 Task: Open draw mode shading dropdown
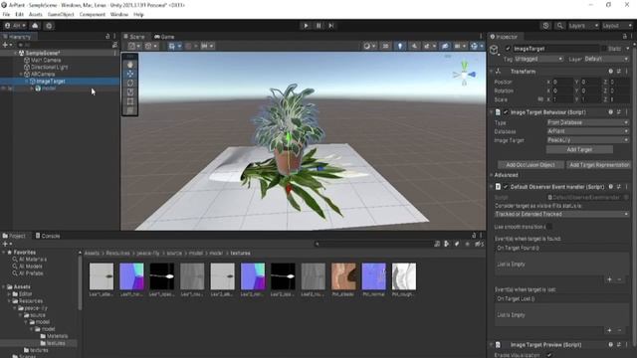[369, 46]
